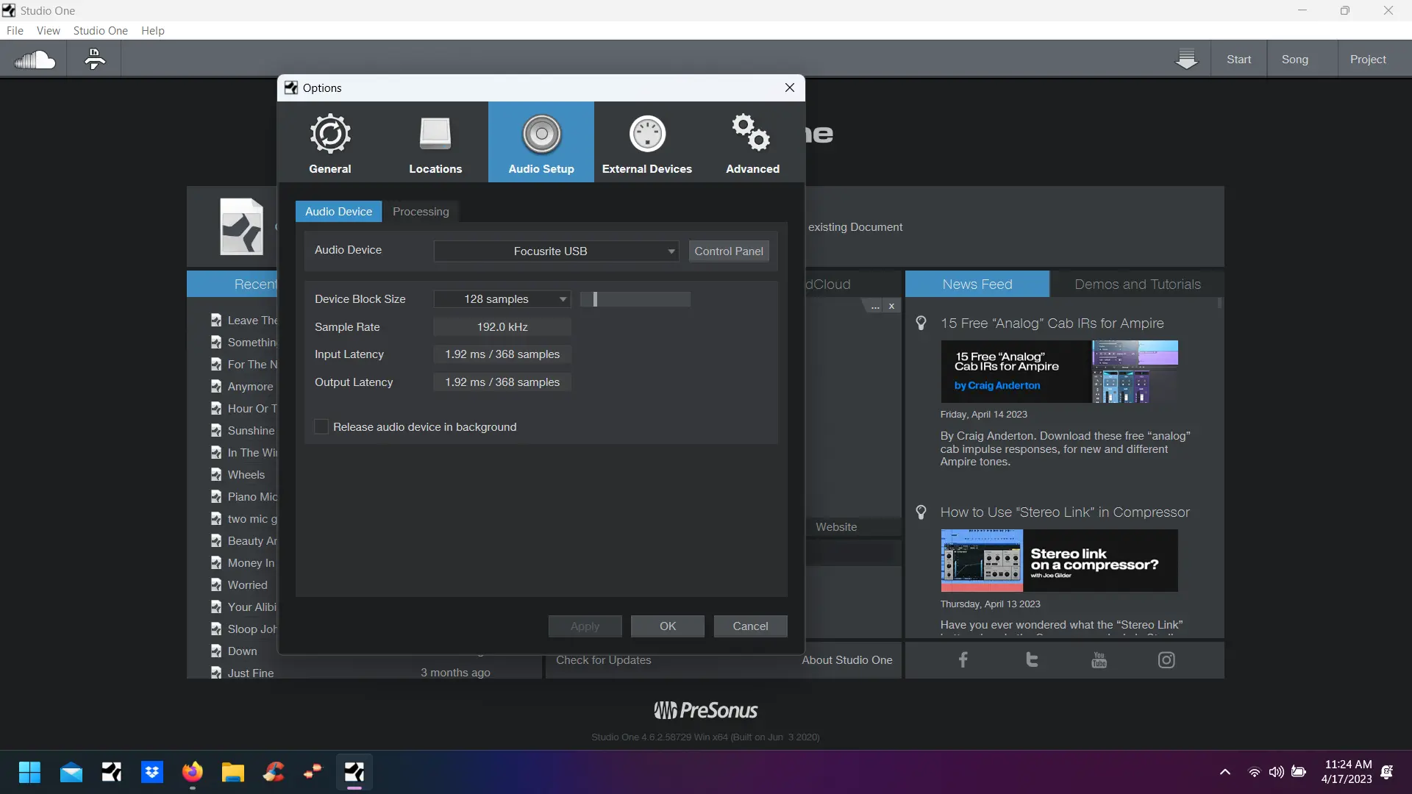The width and height of the screenshot is (1412, 794).
Task: Click the Control Panel button
Action: tap(728, 251)
